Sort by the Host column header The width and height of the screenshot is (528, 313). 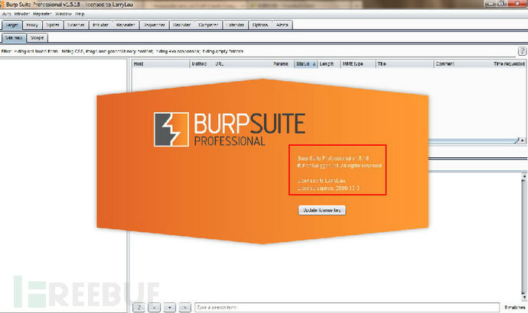click(x=161, y=64)
